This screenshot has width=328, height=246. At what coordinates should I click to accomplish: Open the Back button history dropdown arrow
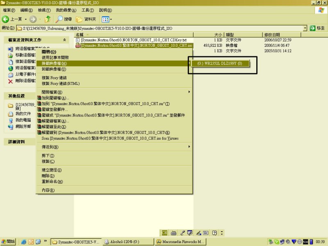[26, 19]
